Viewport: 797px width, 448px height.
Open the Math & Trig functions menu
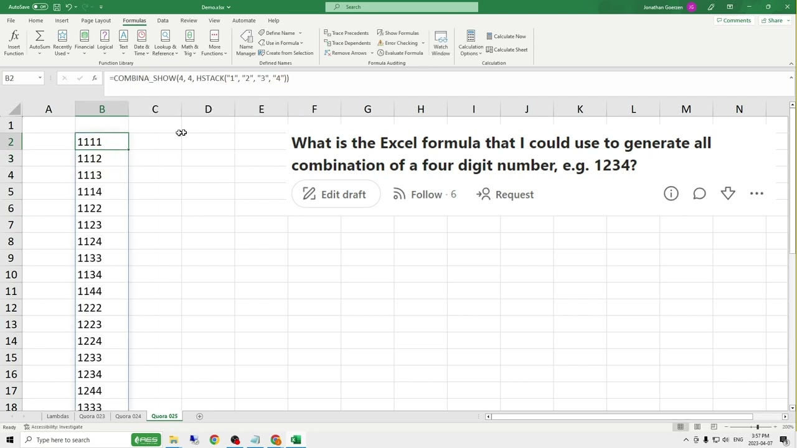[190, 43]
